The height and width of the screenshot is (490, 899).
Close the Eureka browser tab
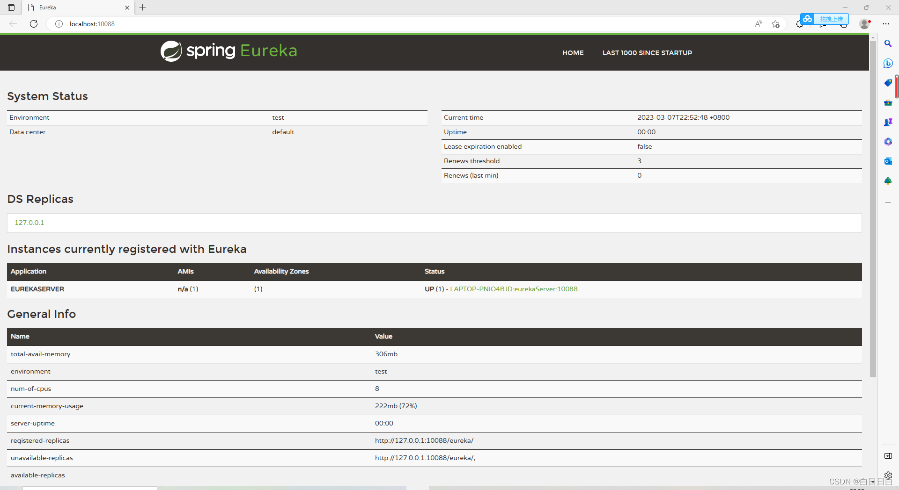pos(127,7)
